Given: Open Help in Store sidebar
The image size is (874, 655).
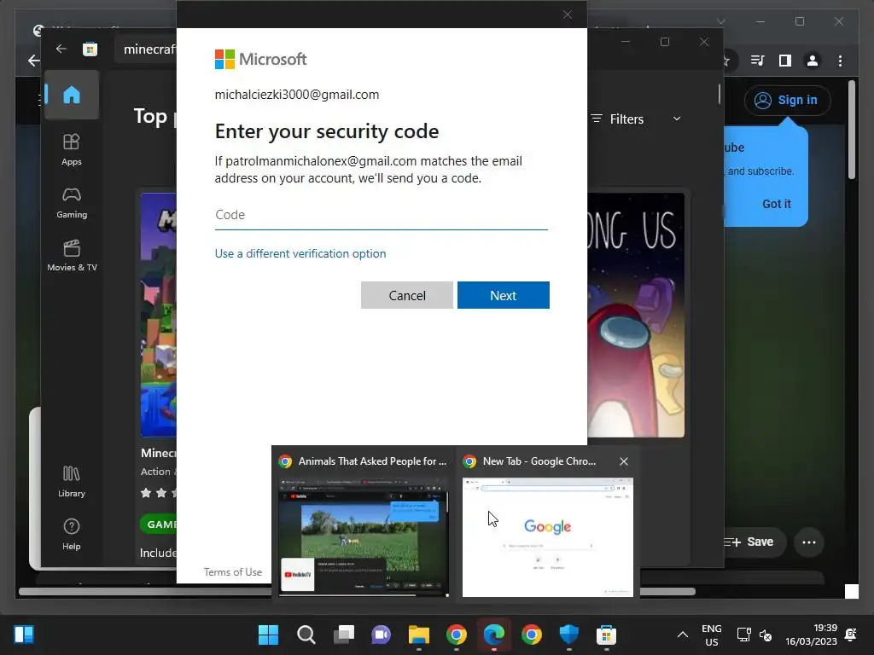Looking at the screenshot, I should 72,535.
